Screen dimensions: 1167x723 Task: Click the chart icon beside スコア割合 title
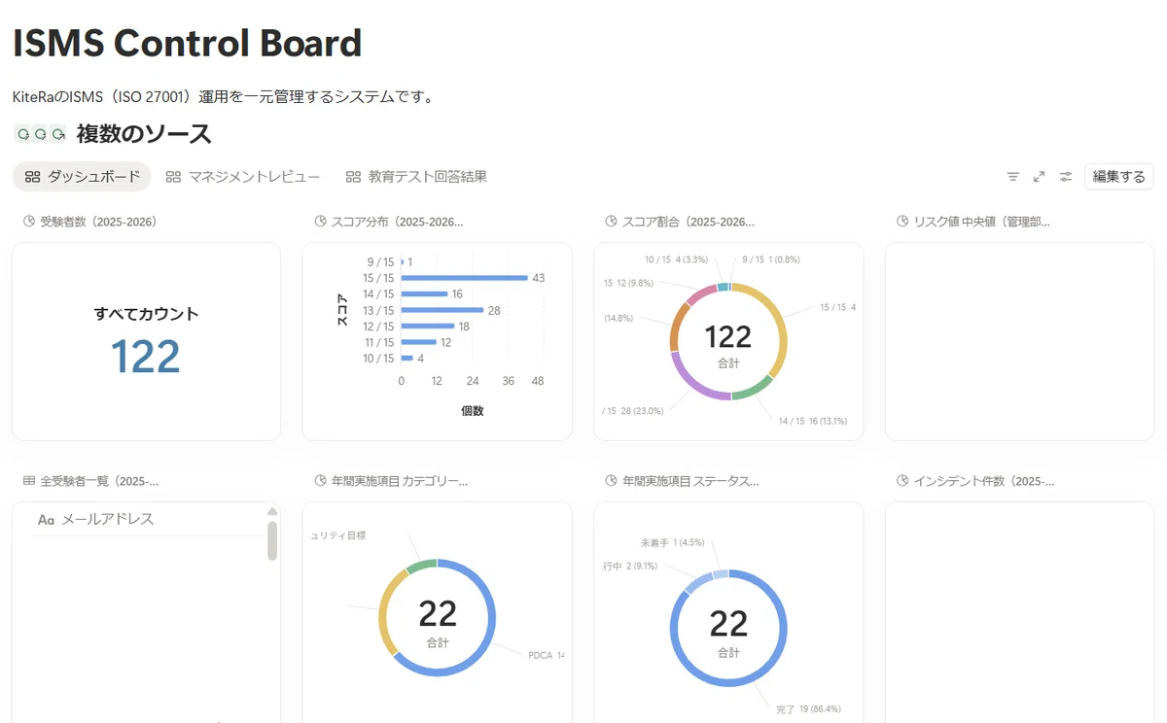(x=611, y=222)
